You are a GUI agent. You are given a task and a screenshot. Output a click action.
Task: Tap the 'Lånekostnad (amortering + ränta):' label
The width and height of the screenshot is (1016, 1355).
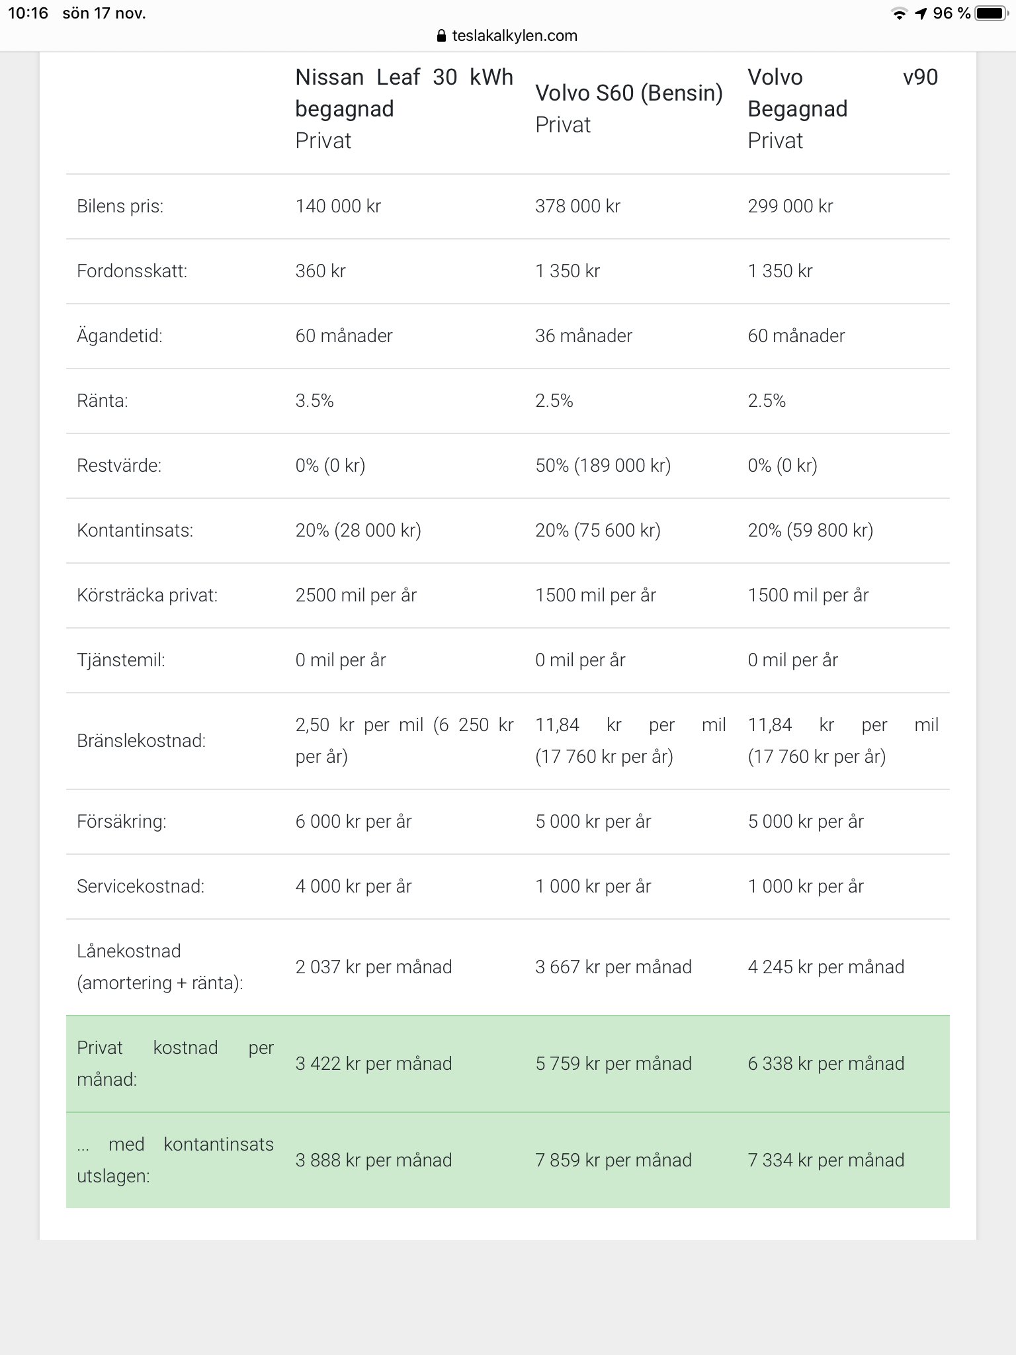[x=160, y=967]
